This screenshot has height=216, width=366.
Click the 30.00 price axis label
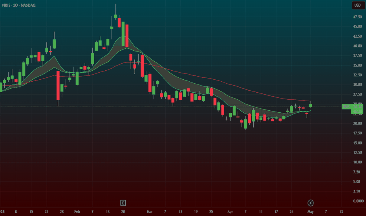(357, 84)
